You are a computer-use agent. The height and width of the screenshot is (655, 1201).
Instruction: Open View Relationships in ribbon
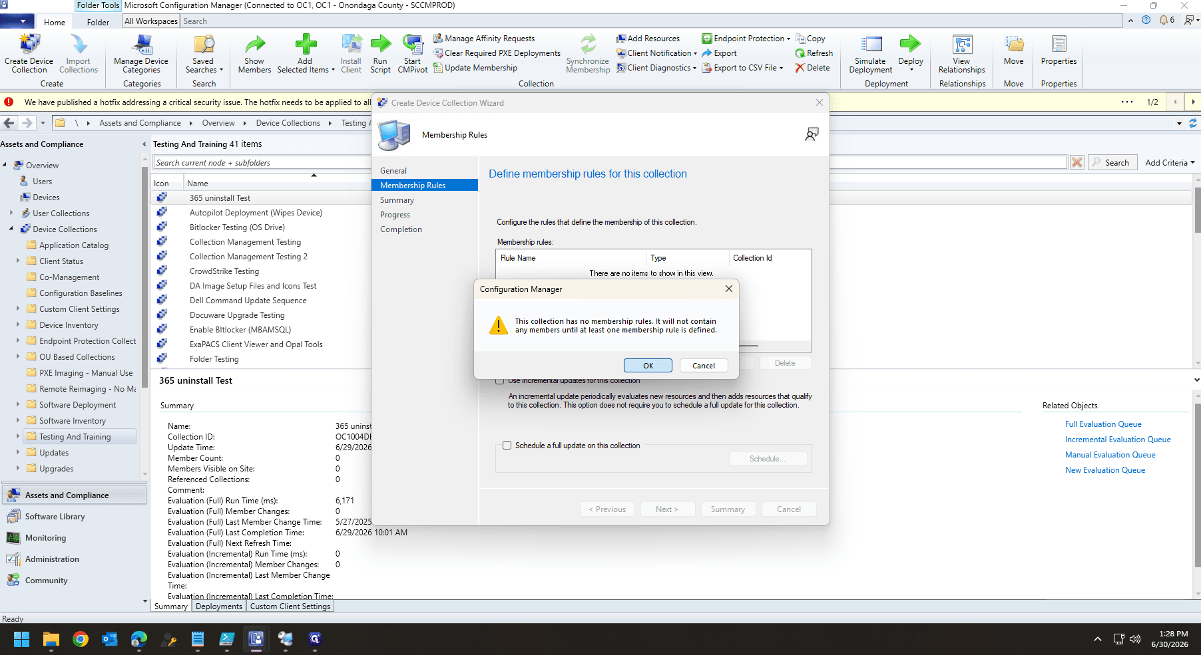[x=961, y=54]
